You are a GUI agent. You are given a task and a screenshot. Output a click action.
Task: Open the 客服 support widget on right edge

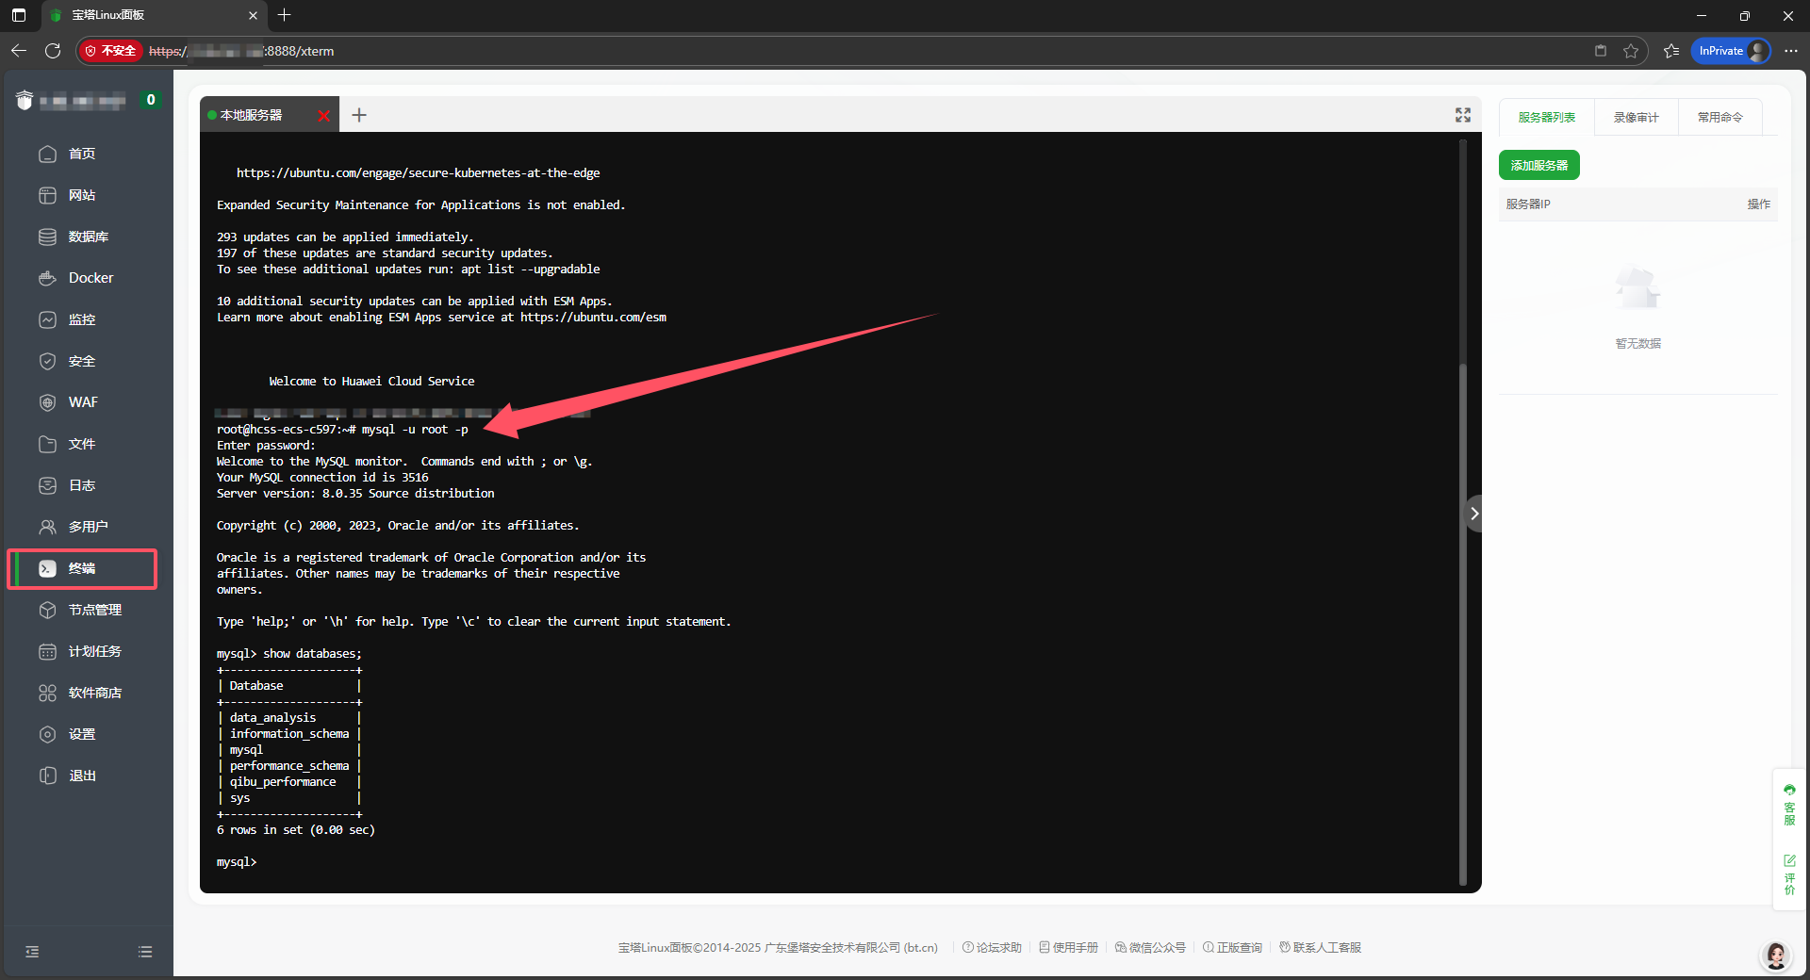pyautogui.click(x=1789, y=806)
